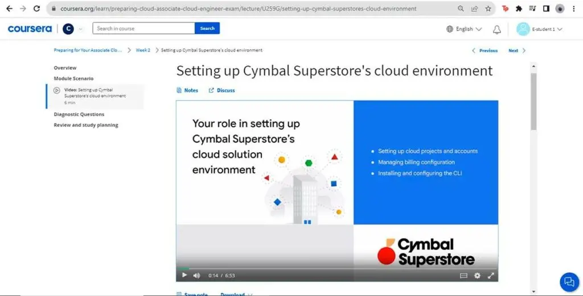Go to Coursera home via logo
This screenshot has width=583, height=296.
coord(30,29)
